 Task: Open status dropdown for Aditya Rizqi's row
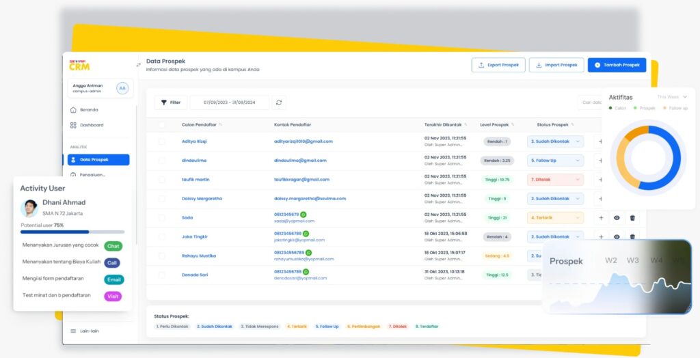555,141
